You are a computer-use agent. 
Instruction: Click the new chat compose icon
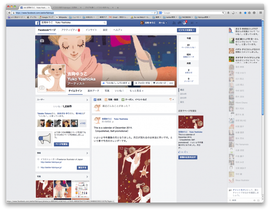coord(258,200)
